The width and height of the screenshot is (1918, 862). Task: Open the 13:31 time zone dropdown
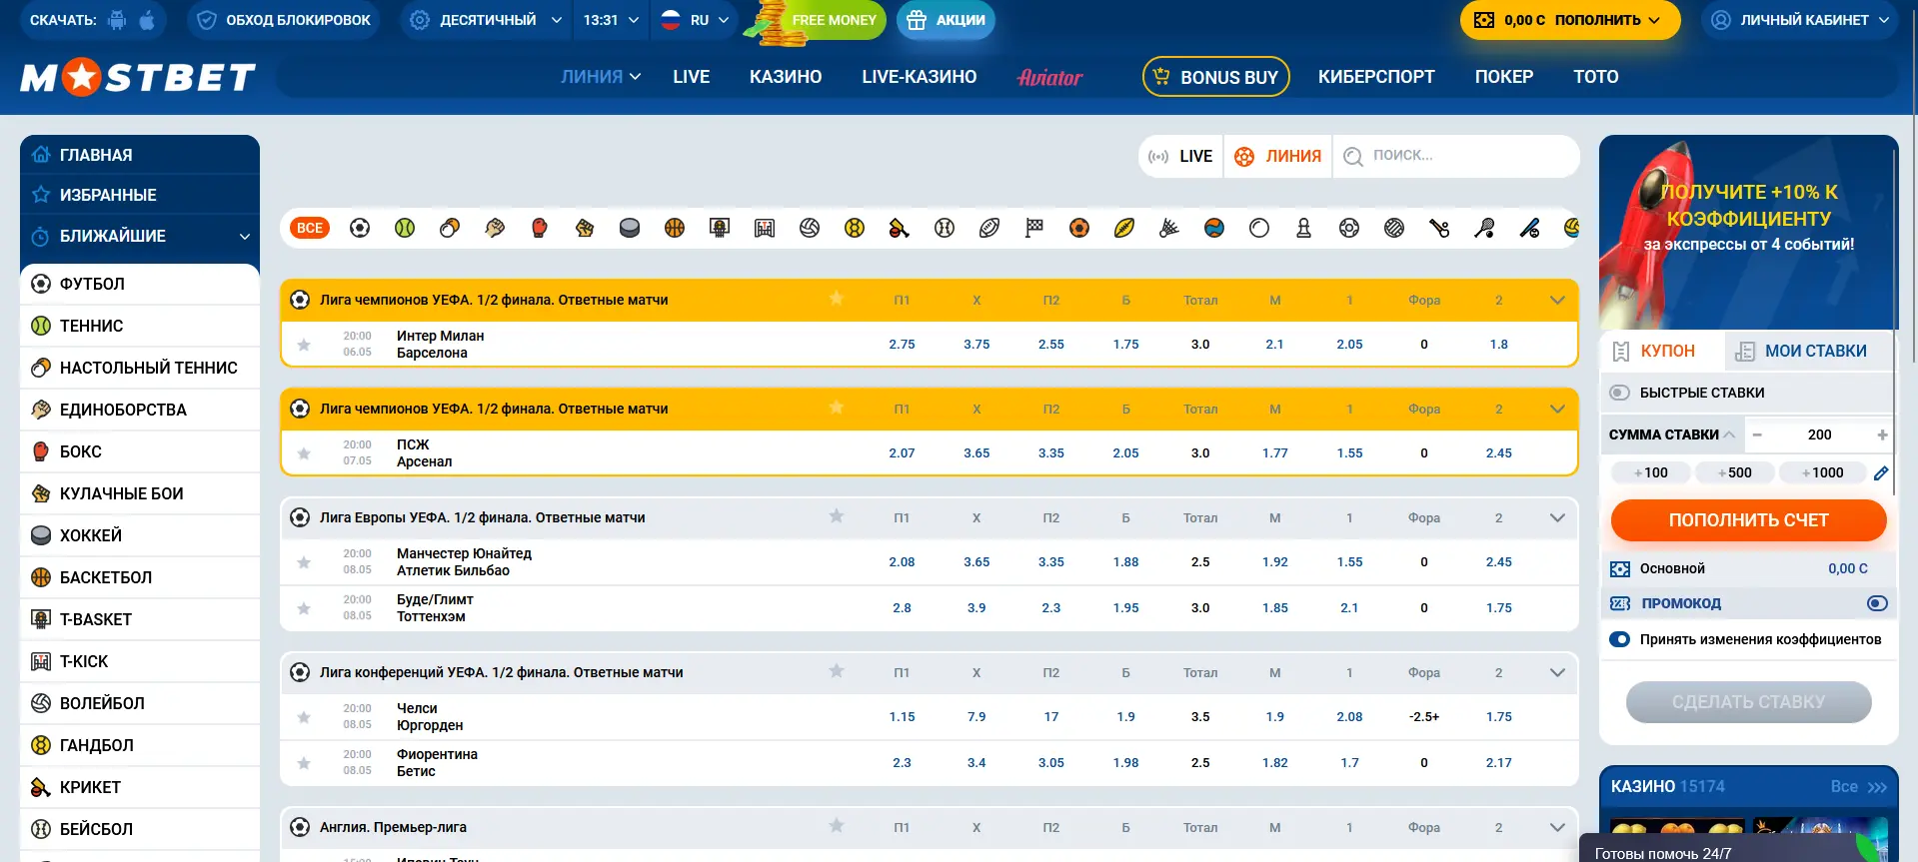tap(611, 20)
